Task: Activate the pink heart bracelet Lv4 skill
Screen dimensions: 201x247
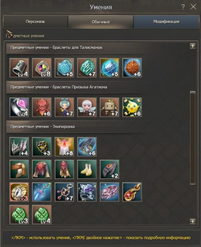Action: [19, 107]
